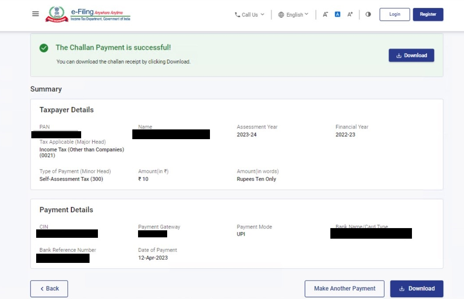Click Make Another Payment

[x=344, y=288]
